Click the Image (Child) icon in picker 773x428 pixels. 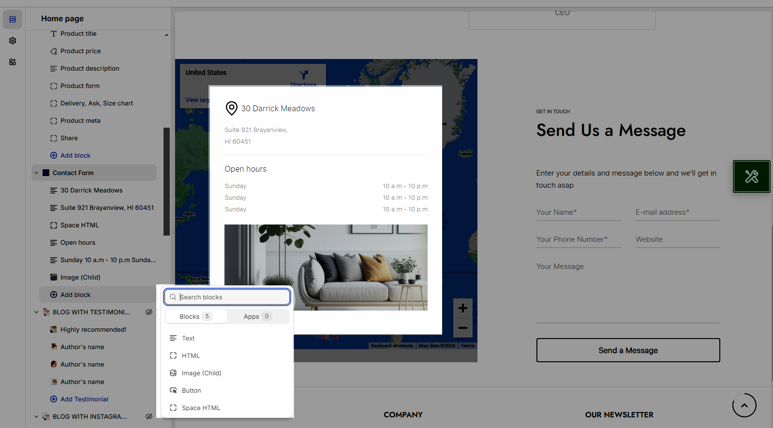[x=173, y=373]
